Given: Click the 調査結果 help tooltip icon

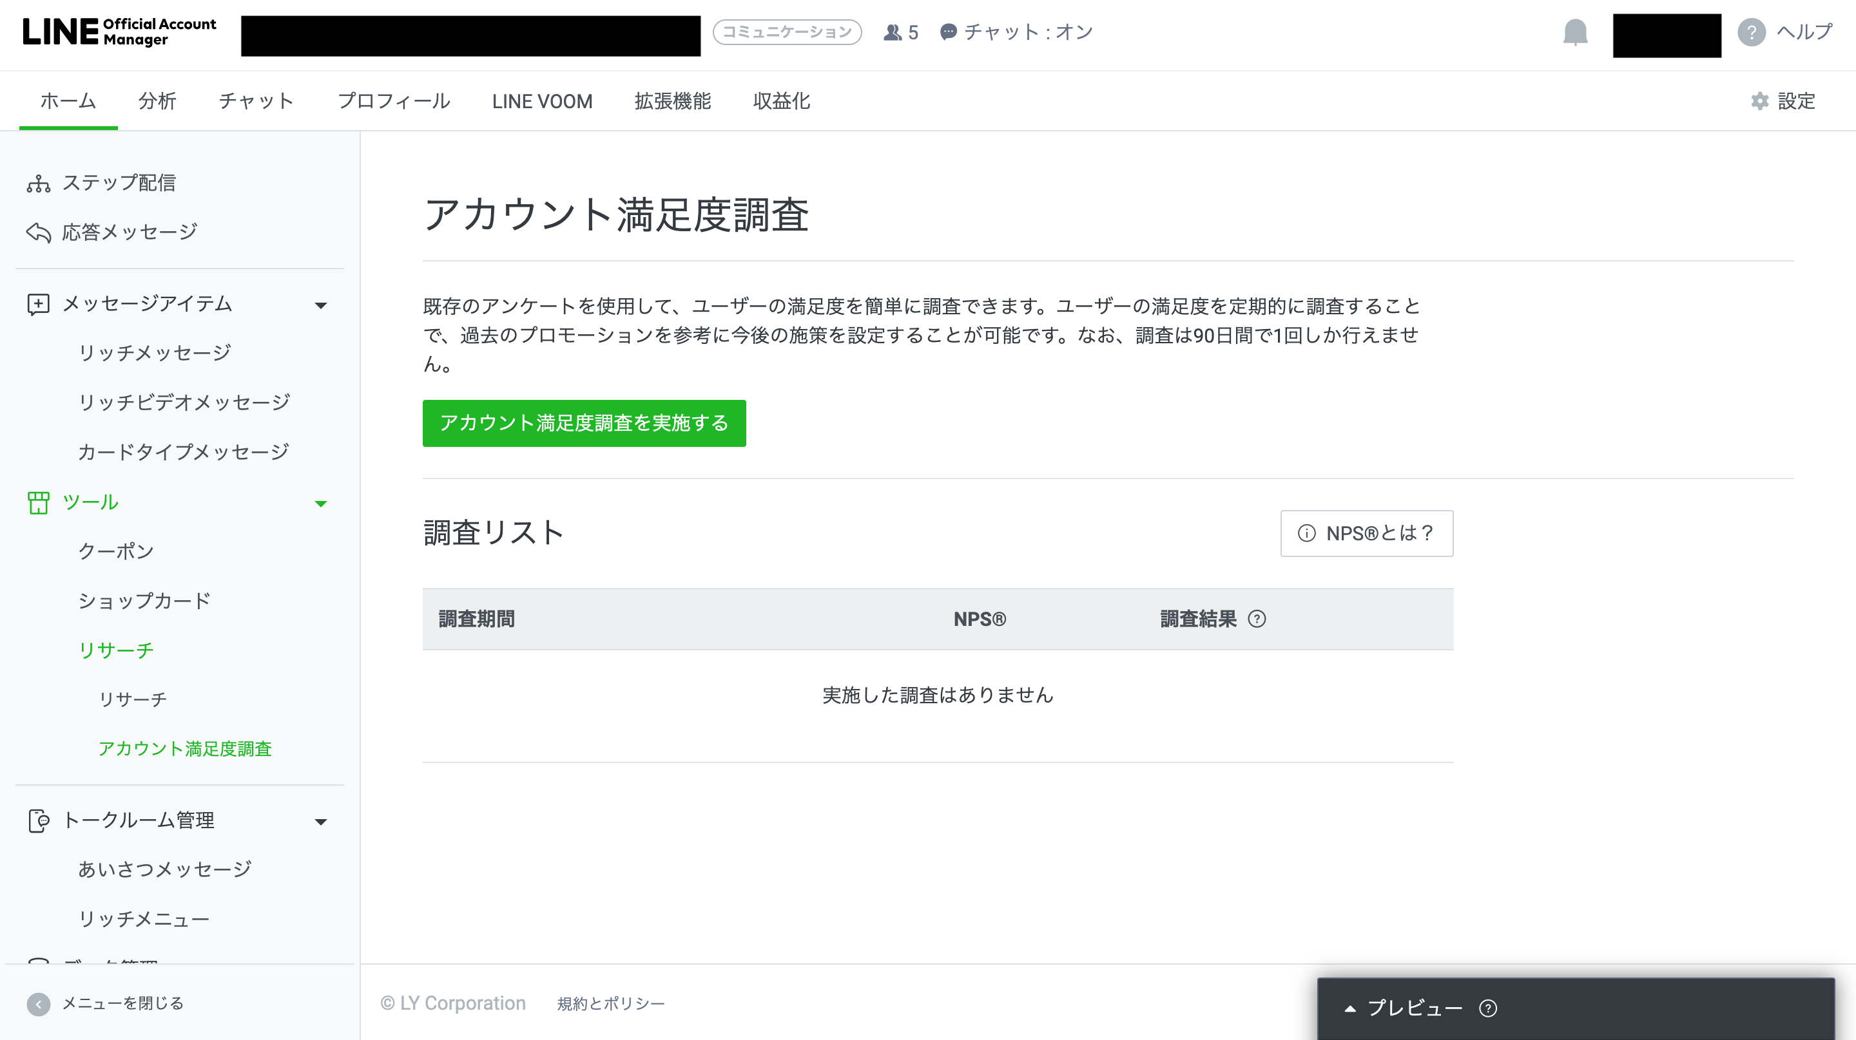Looking at the screenshot, I should point(1257,619).
